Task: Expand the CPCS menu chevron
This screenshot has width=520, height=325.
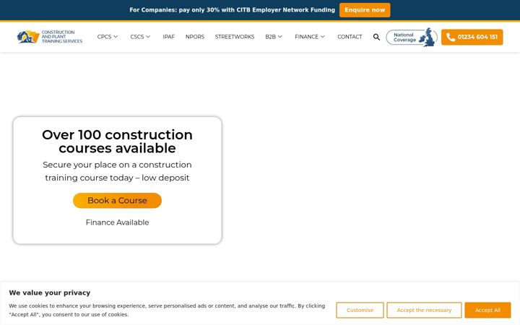Action: pos(116,37)
